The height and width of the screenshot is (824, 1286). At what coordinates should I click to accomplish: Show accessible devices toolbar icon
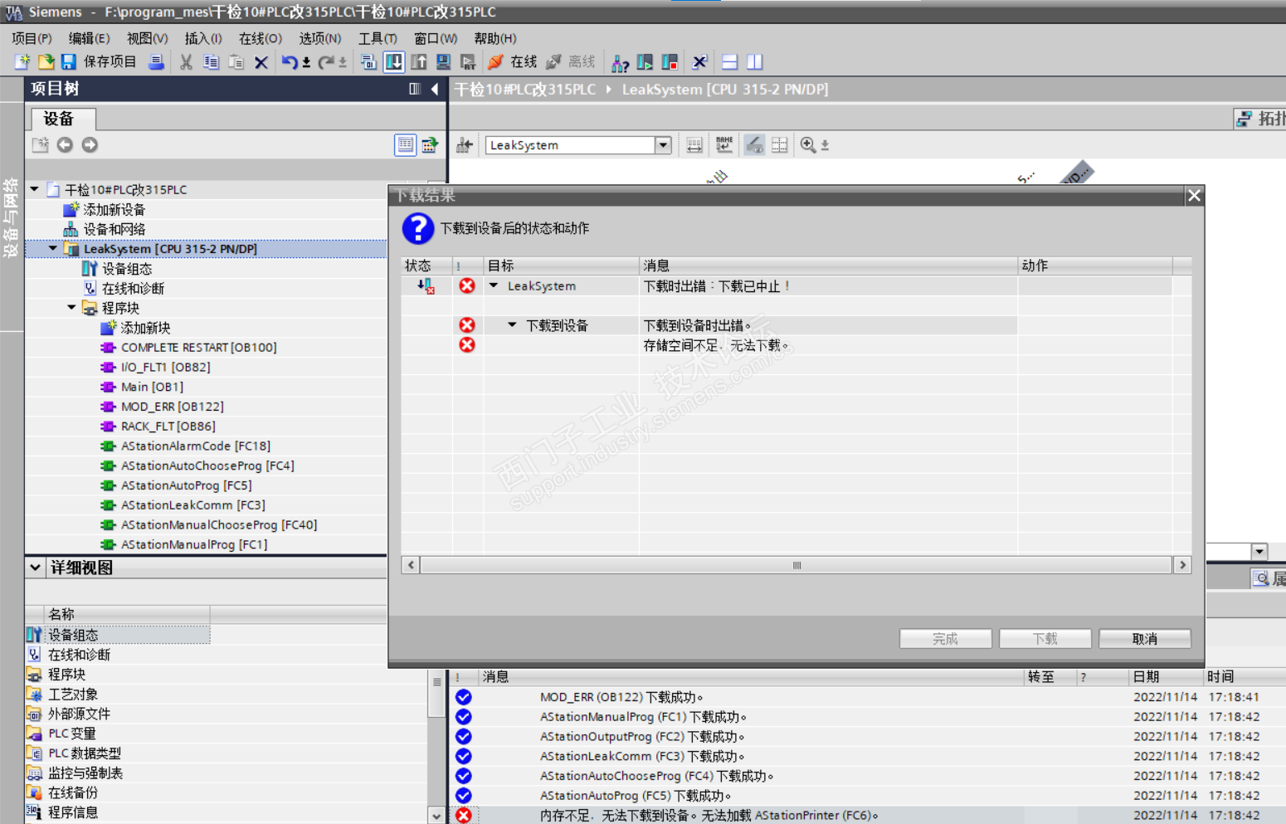click(x=620, y=62)
